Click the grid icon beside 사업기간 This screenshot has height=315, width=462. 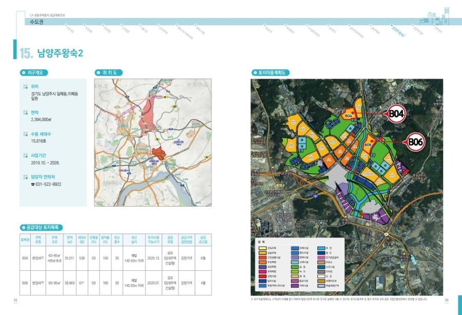26,155
